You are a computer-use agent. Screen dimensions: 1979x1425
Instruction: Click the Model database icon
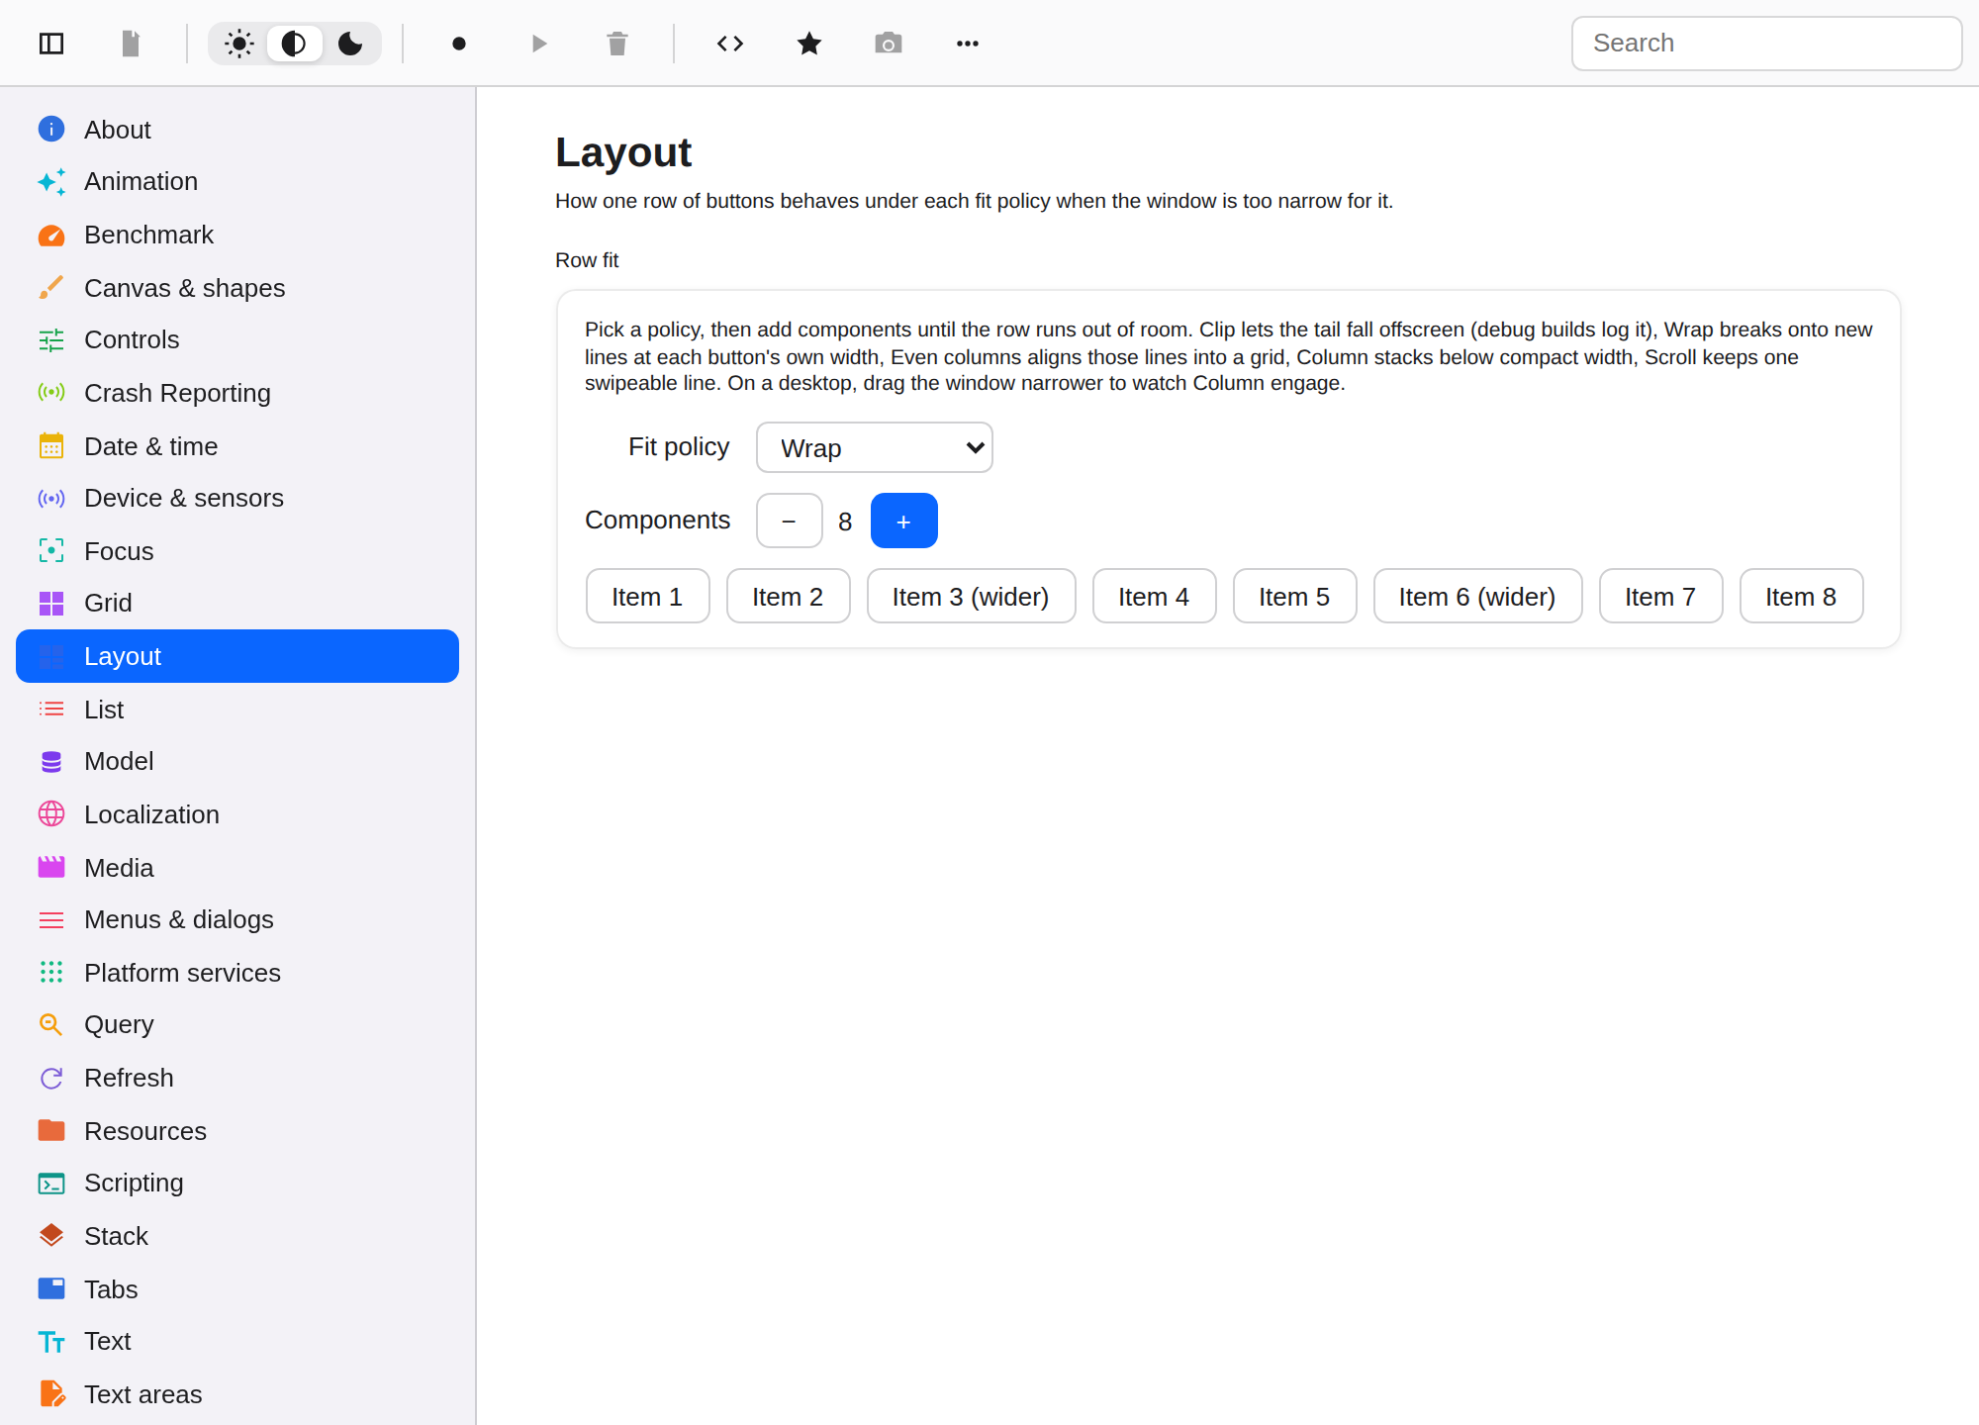(51, 762)
